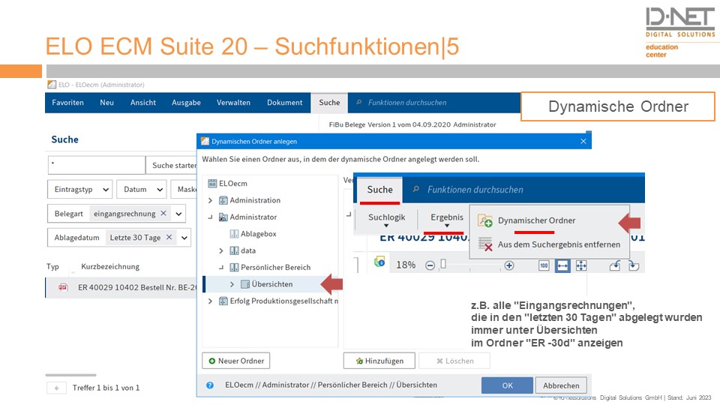Click the enlarged Funktionen durchsuchen field

(x=523, y=190)
